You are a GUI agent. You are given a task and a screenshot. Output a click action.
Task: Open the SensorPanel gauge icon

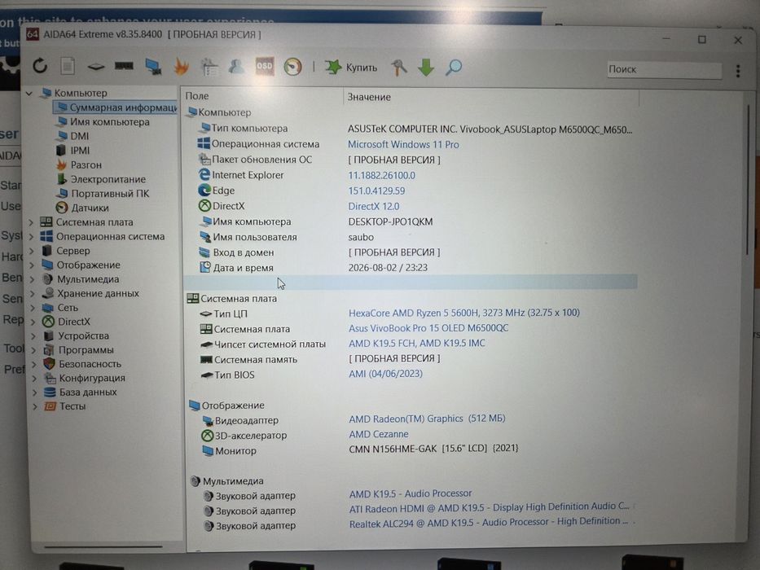pyautogui.click(x=292, y=67)
